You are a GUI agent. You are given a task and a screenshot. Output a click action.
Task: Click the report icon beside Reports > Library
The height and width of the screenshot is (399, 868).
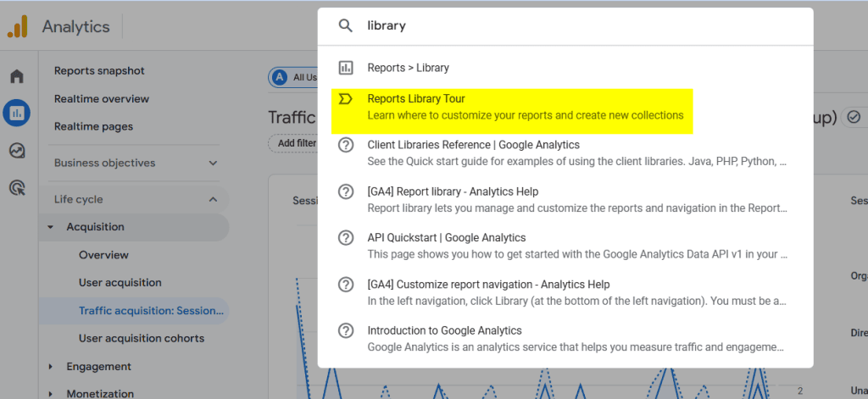(346, 68)
